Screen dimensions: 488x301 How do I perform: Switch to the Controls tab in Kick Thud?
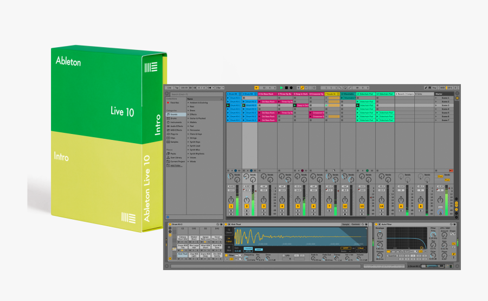pos(356,225)
